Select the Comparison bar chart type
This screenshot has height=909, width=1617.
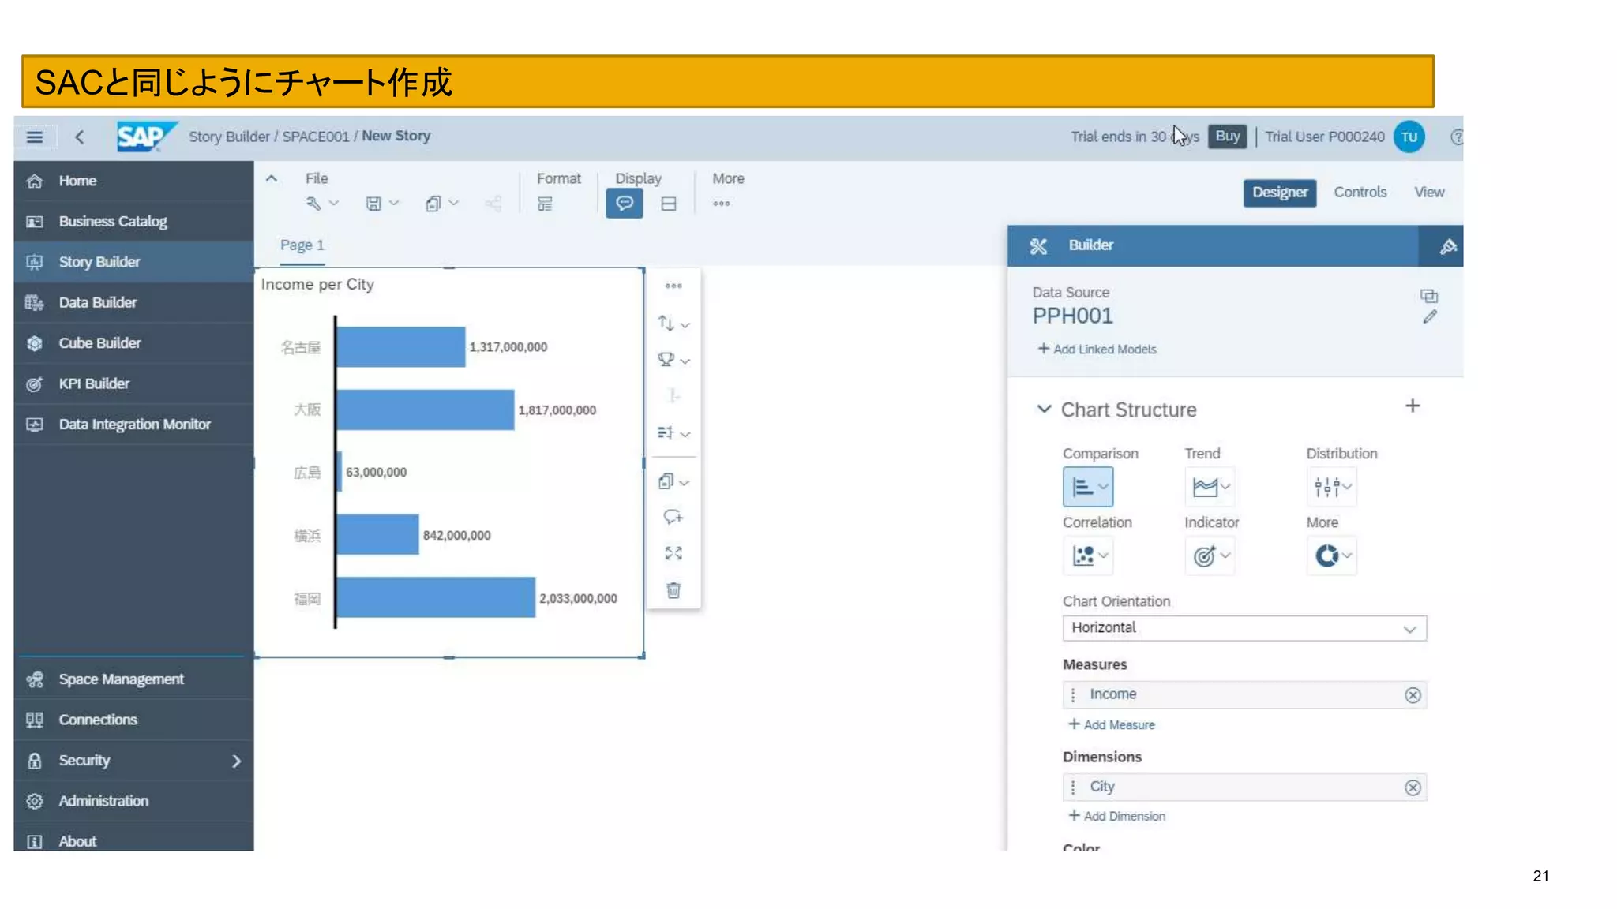click(x=1087, y=487)
